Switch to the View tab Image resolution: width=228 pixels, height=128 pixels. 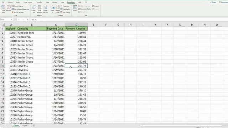point(62,2)
